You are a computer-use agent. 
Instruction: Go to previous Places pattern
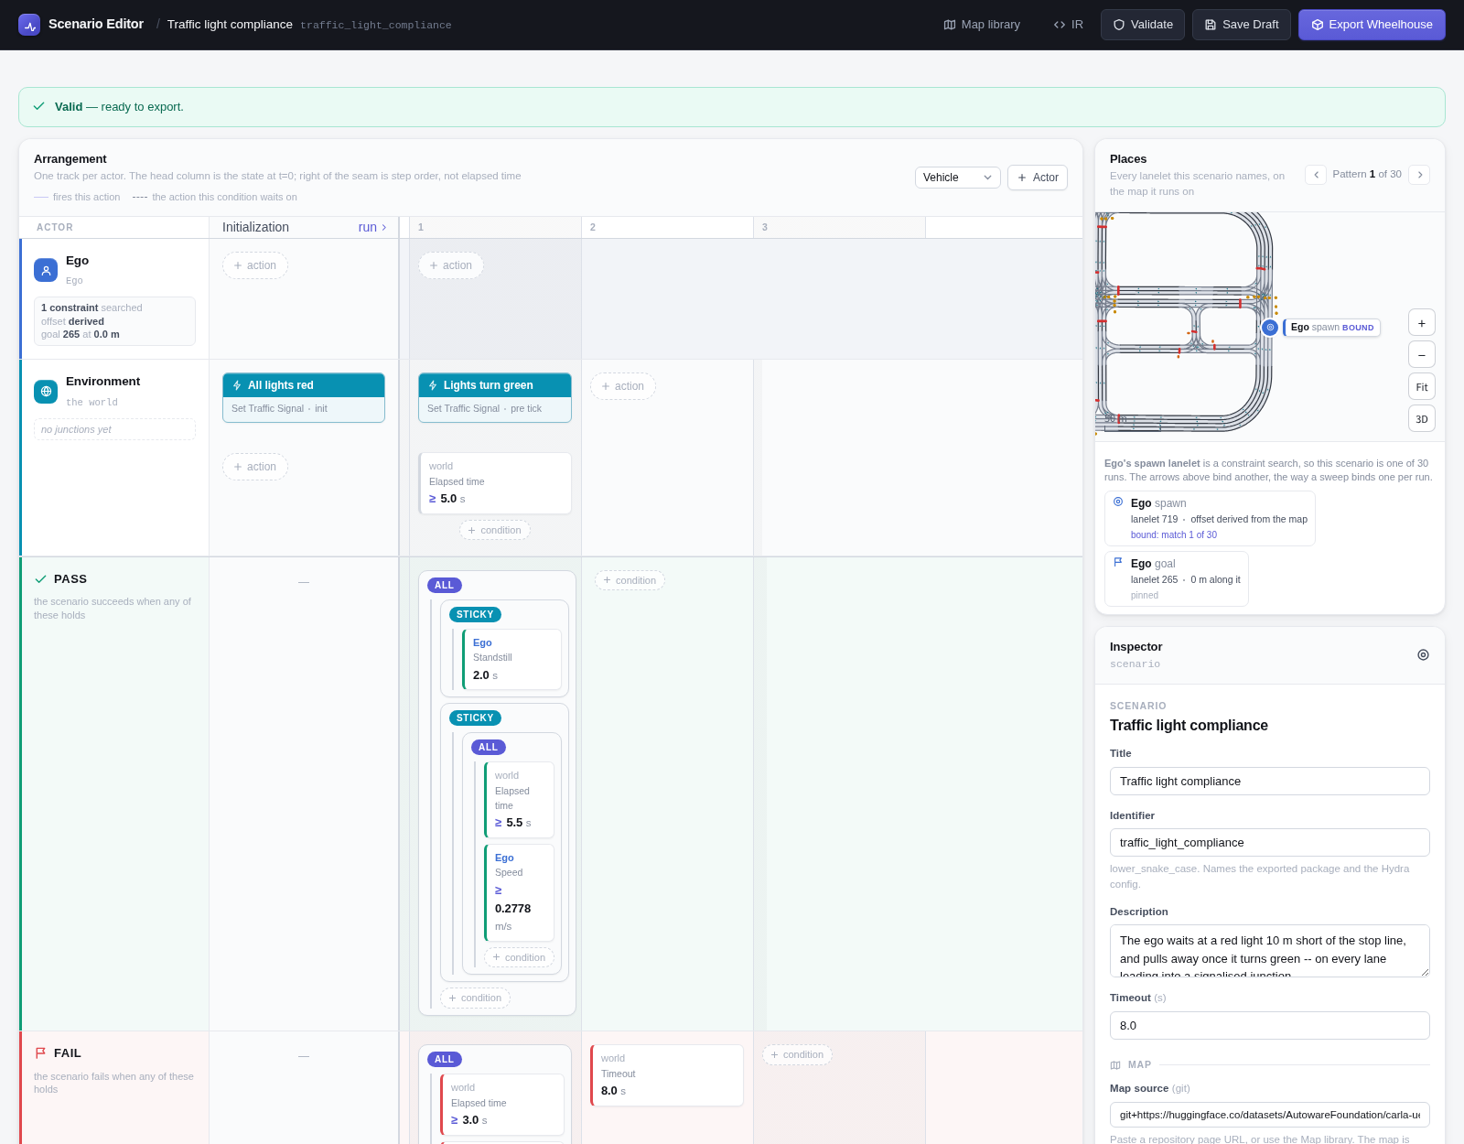click(1316, 174)
